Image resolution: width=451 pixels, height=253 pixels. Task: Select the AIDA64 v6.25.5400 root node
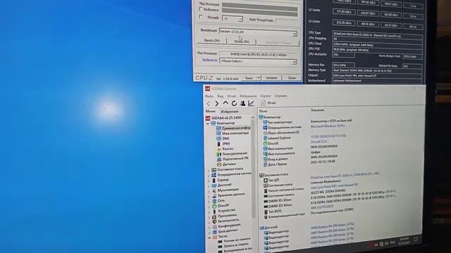(223, 118)
